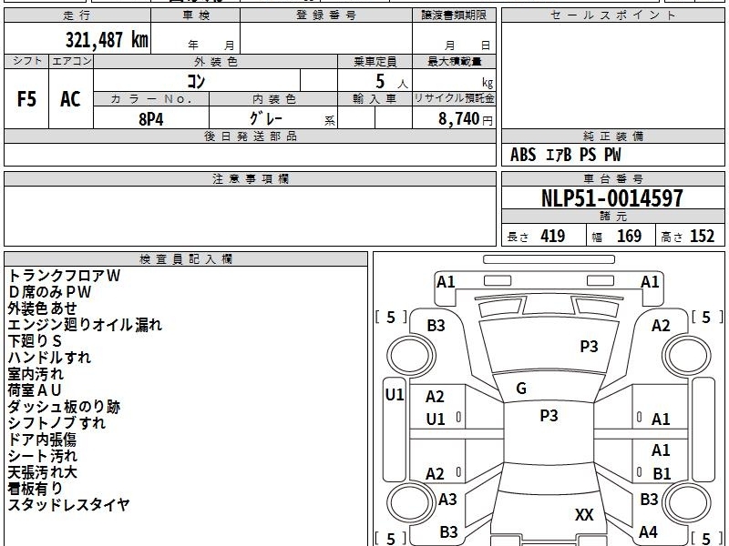Click the recycle deposit amount 8,740円

point(465,119)
